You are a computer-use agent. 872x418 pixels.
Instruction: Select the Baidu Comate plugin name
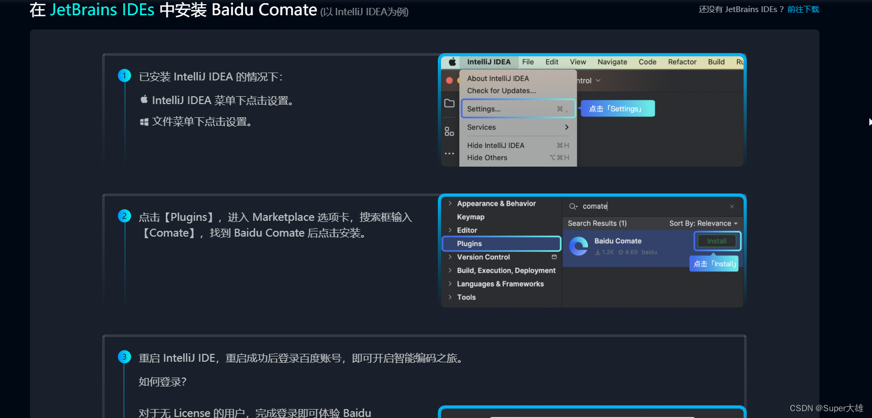(x=618, y=241)
